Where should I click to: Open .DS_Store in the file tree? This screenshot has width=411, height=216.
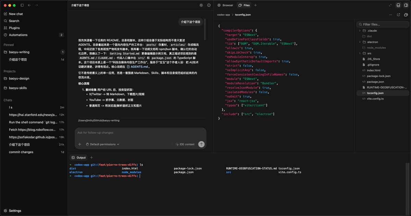(x=383, y=59)
